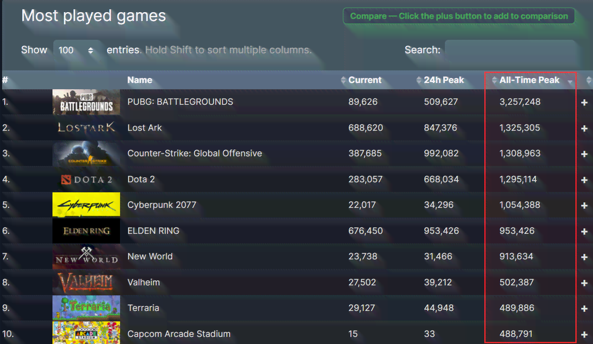Sort table by All-Time Peak column
593x344 pixels.
(530, 80)
